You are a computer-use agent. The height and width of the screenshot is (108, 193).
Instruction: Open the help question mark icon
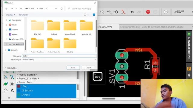166,12
